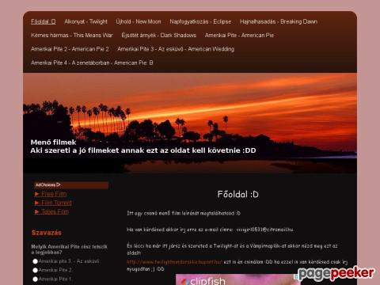
Task: Navigate to Napfogyatkozás - Eclipse
Action: (x=200, y=21)
